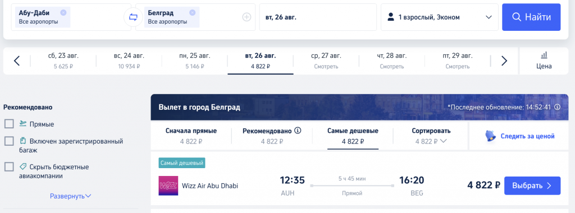575x213 pixels.
Task: Tick Скрыть бюджетные авиакомпании checkbox
Action: point(9,167)
